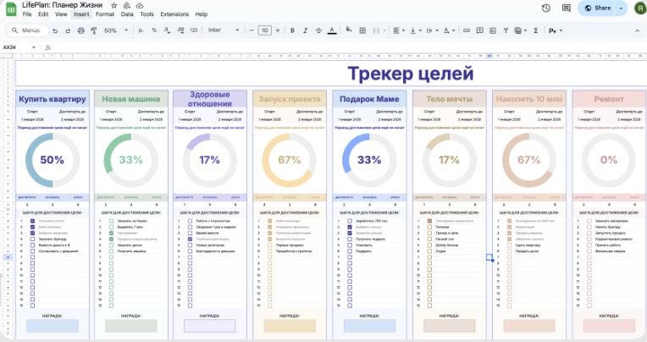This screenshot has height=342, width=647.
Task: Open the Name box dropdown arrow
Action: pyautogui.click(x=34, y=47)
